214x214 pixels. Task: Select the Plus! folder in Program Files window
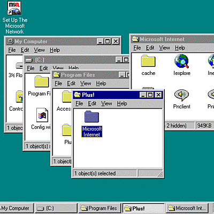tap(67, 130)
